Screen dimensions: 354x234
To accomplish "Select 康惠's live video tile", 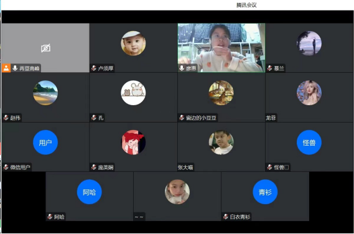I will (221, 48).
